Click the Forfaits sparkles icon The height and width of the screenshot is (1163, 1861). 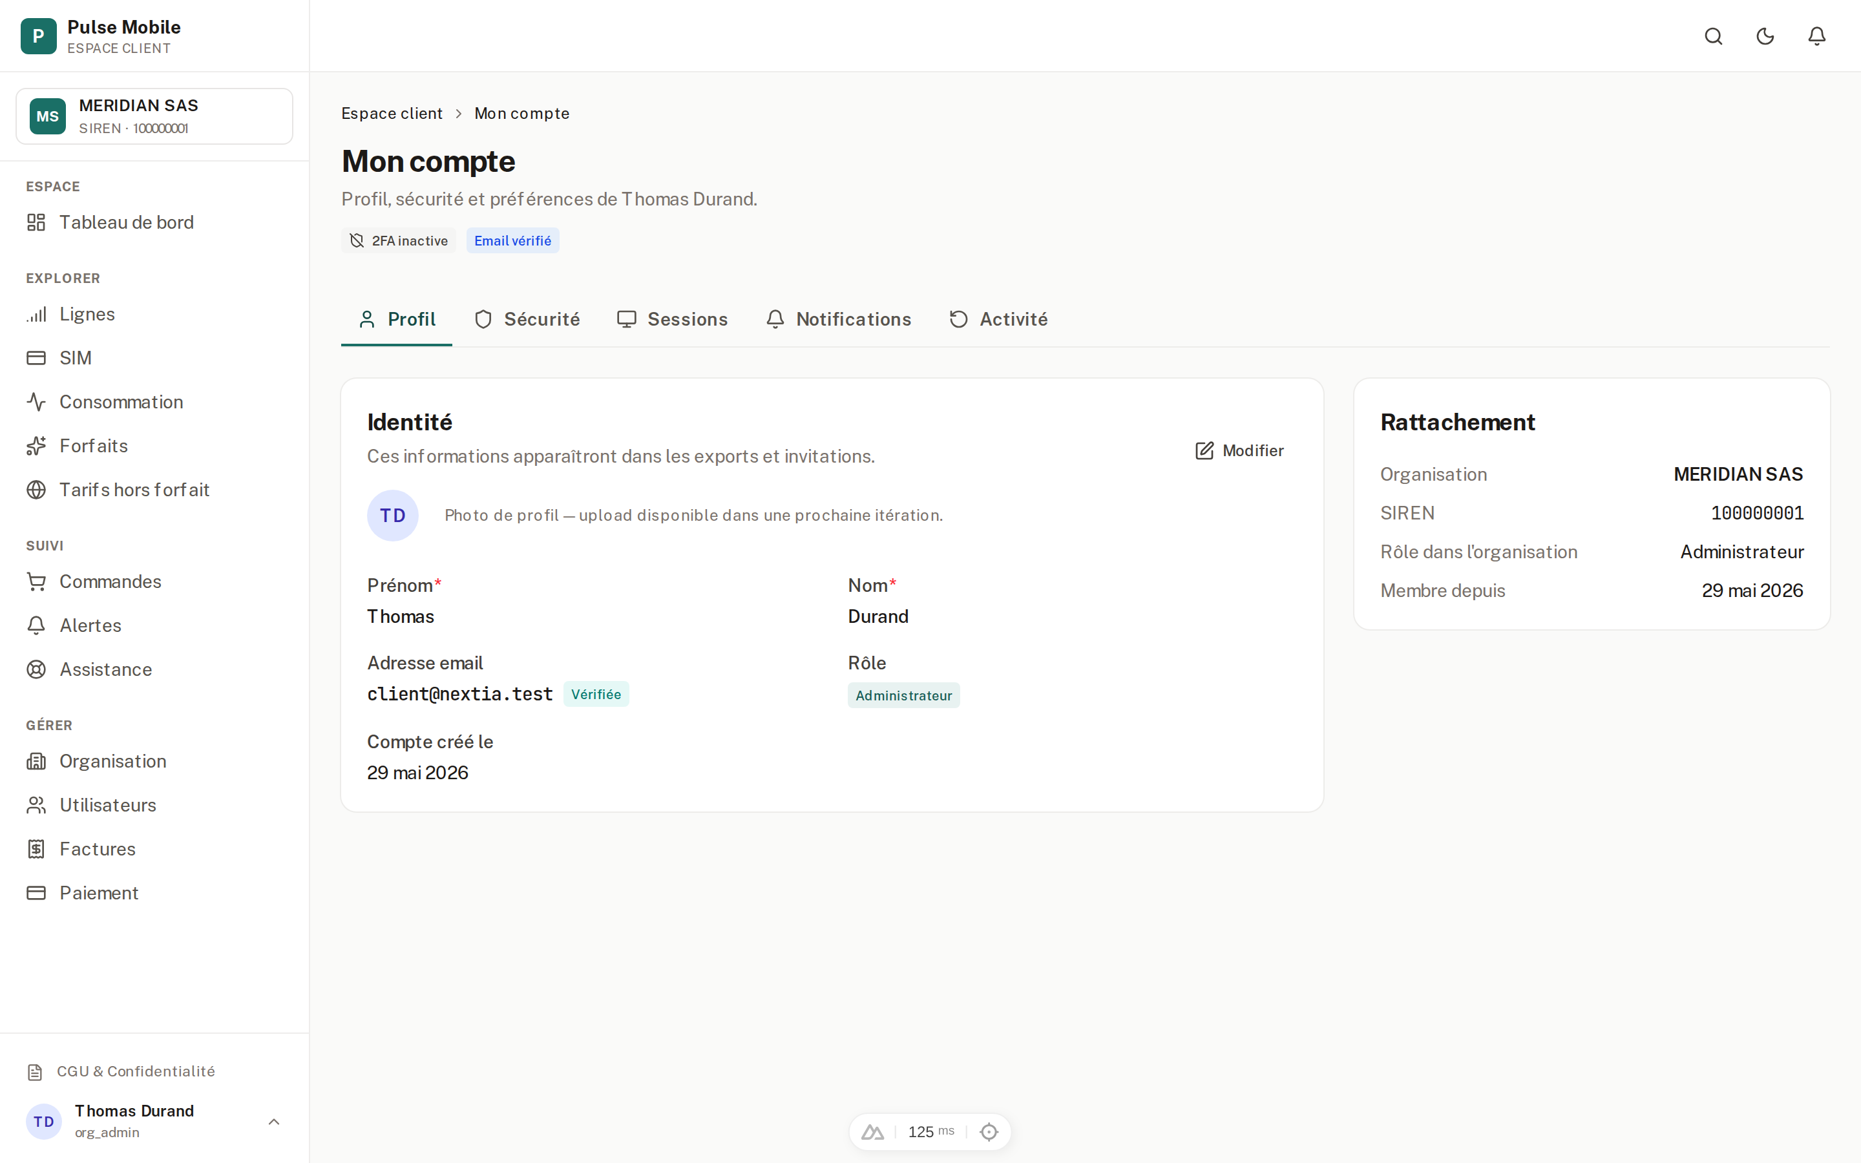(x=36, y=445)
